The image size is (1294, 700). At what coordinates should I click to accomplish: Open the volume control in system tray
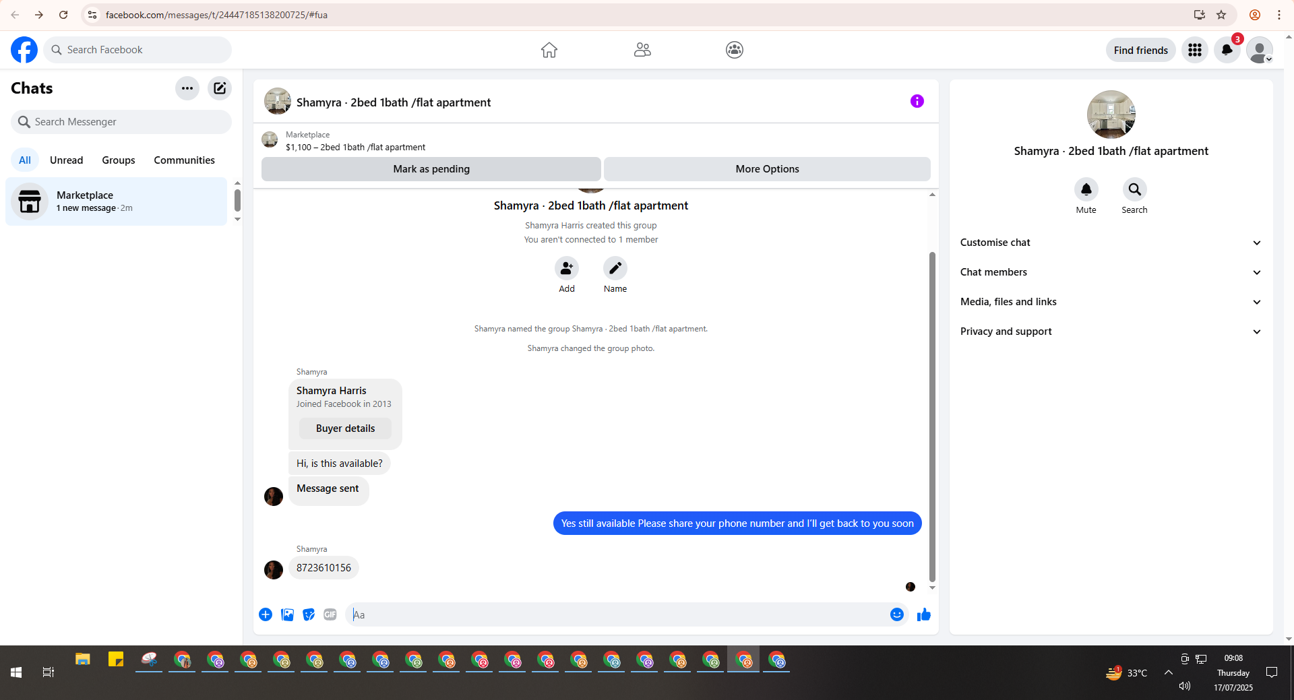(1185, 686)
